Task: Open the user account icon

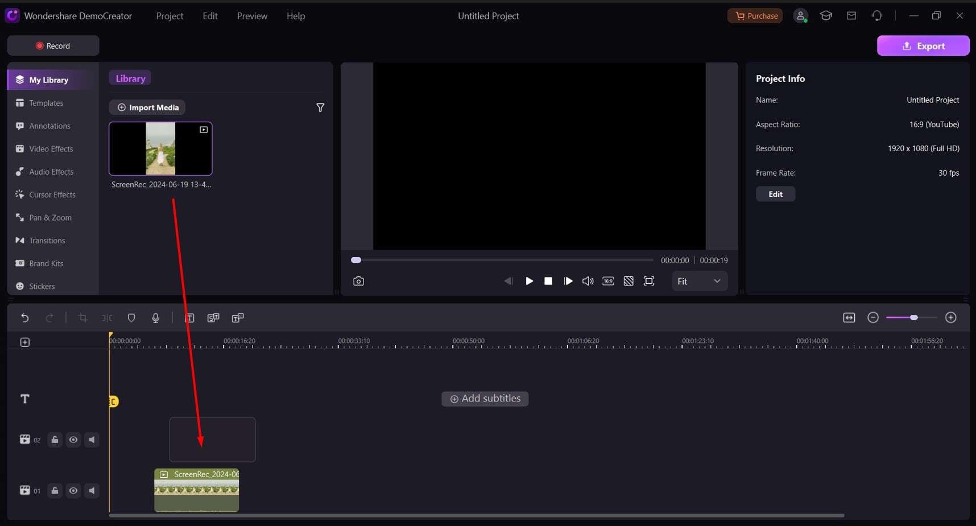Action: [x=801, y=16]
